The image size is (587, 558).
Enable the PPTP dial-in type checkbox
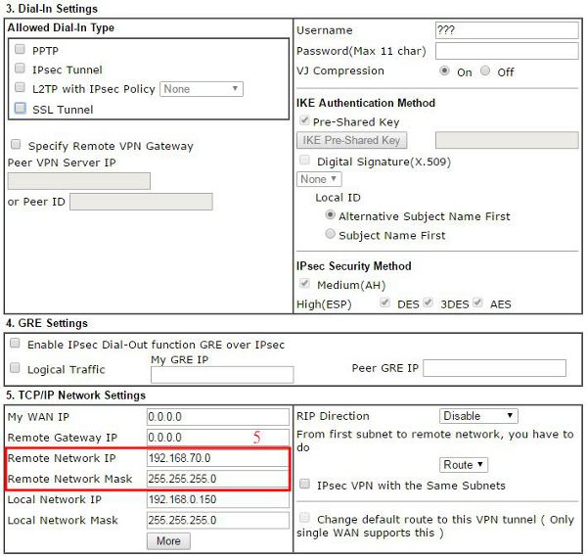point(20,49)
